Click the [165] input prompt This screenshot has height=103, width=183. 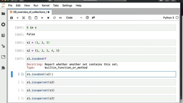19,43
